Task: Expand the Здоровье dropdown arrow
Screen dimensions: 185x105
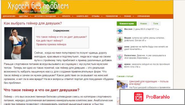Action: [x=30, y=16]
